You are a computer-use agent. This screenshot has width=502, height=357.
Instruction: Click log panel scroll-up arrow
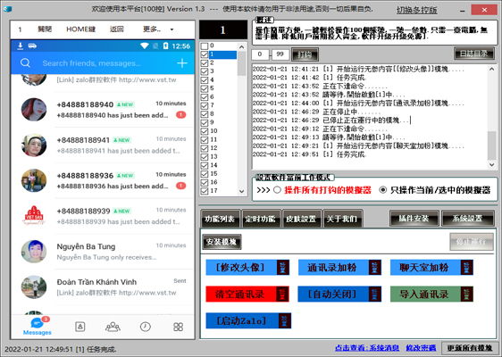(x=492, y=69)
